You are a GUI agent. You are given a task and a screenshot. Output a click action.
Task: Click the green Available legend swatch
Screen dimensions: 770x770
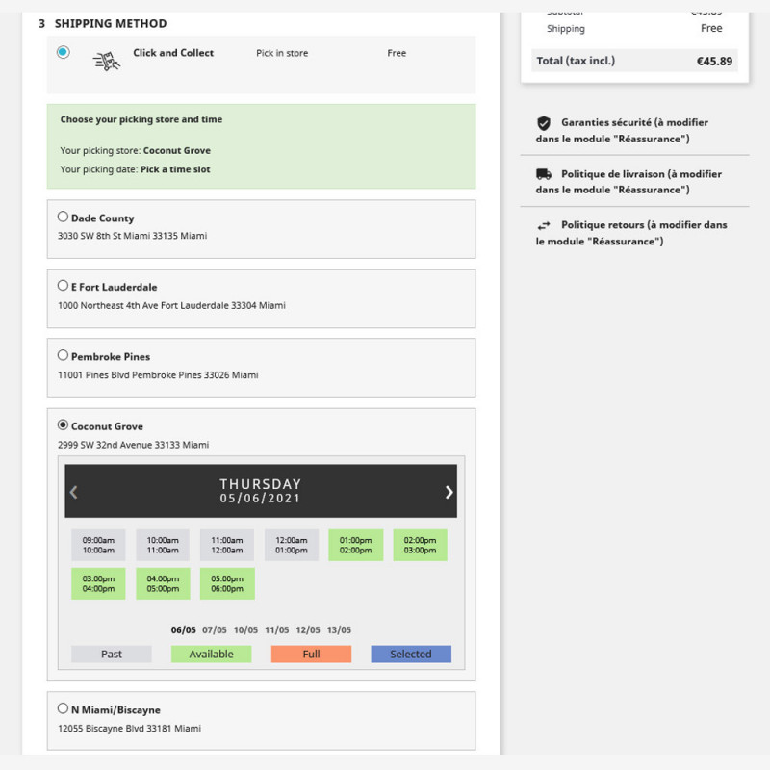pos(211,654)
